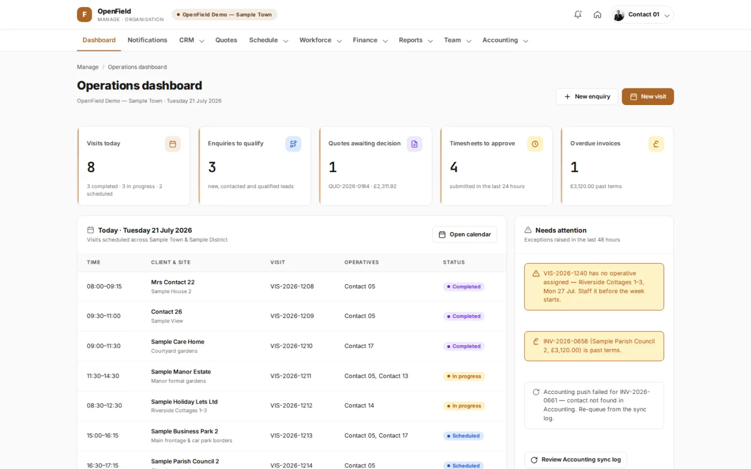Expand the CRM menu chevron
Image resolution: width=751 pixels, height=469 pixels.
pos(202,41)
